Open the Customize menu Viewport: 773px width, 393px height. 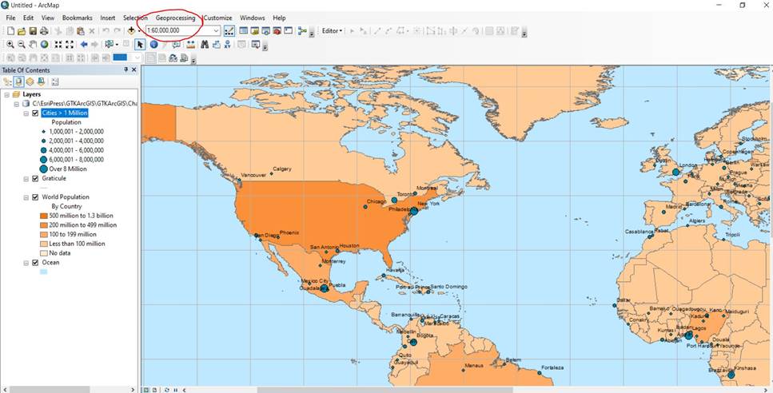coord(217,18)
